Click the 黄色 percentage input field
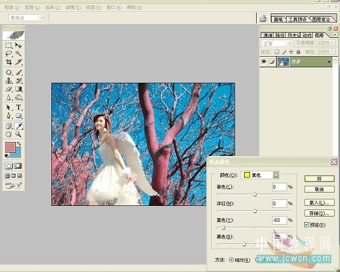The width and height of the screenshot is (340, 272). [x=279, y=220]
